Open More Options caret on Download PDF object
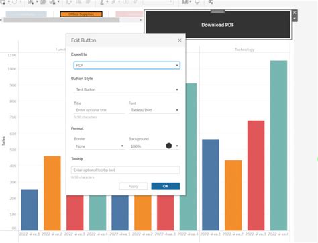 coord(295,19)
